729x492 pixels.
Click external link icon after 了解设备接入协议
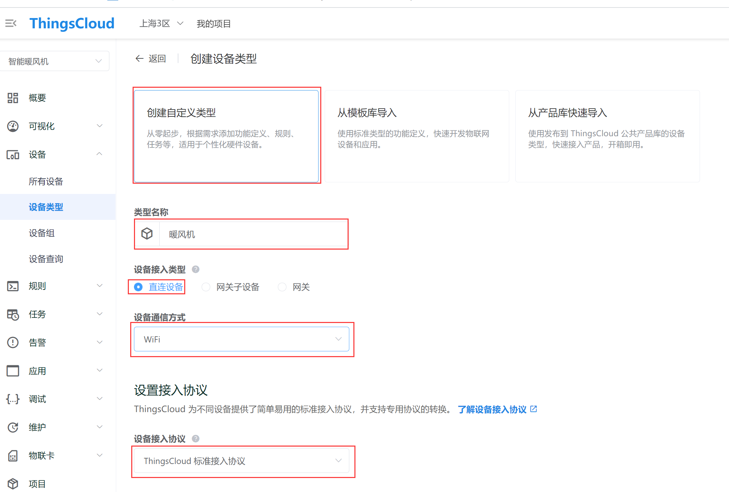[x=534, y=409]
